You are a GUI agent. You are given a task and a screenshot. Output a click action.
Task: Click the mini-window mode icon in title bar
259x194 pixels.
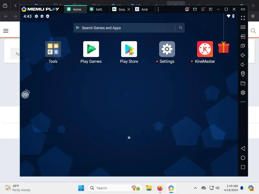[211, 9]
